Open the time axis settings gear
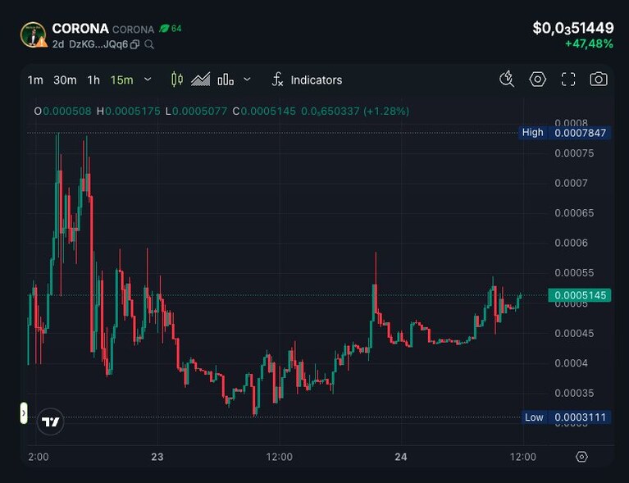This screenshot has height=483, width=629. coord(581,457)
